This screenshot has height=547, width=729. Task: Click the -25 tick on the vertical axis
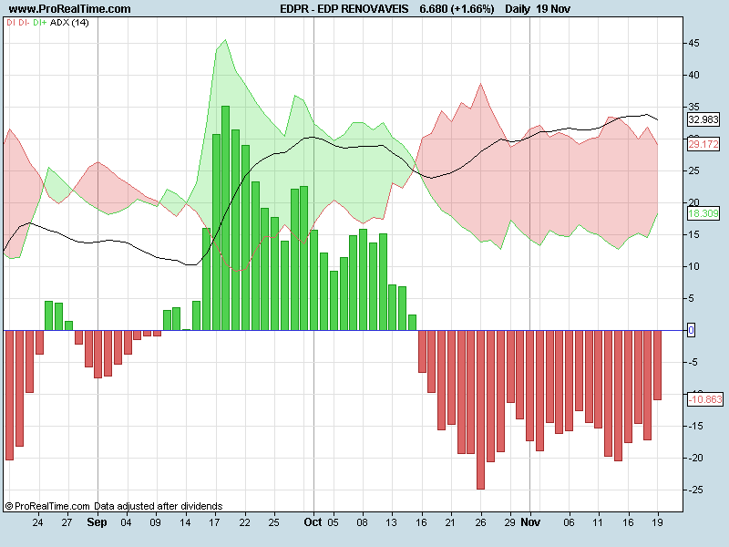(x=695, y=490)
